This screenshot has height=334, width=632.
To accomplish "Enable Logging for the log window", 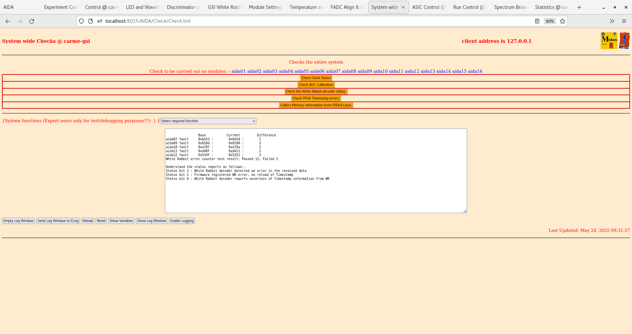I will [182, 221].
